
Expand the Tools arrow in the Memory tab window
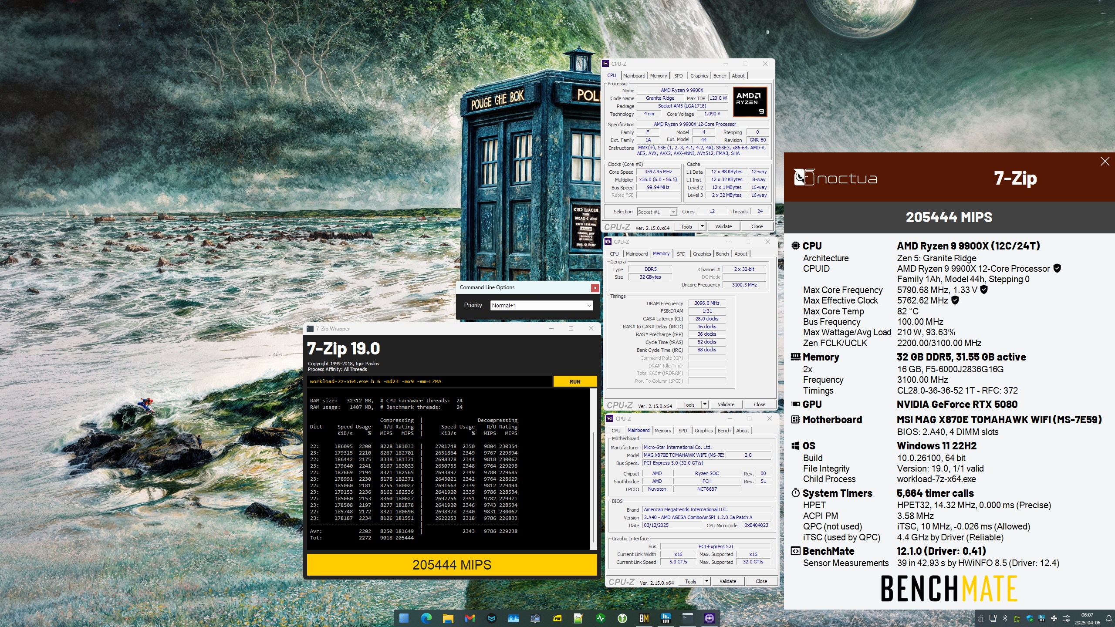(x=704, y=405)
